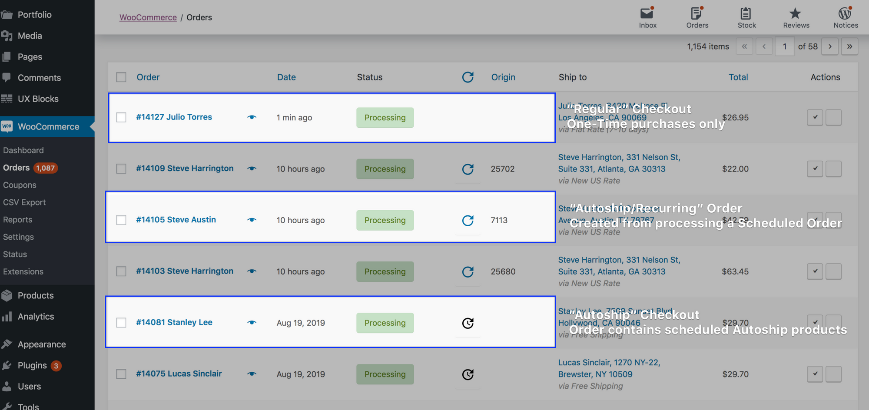This screenshot has height=410, width=869.
Task: Click the scheduled Autoship clock icon for #14075
Action: point(468,374)
